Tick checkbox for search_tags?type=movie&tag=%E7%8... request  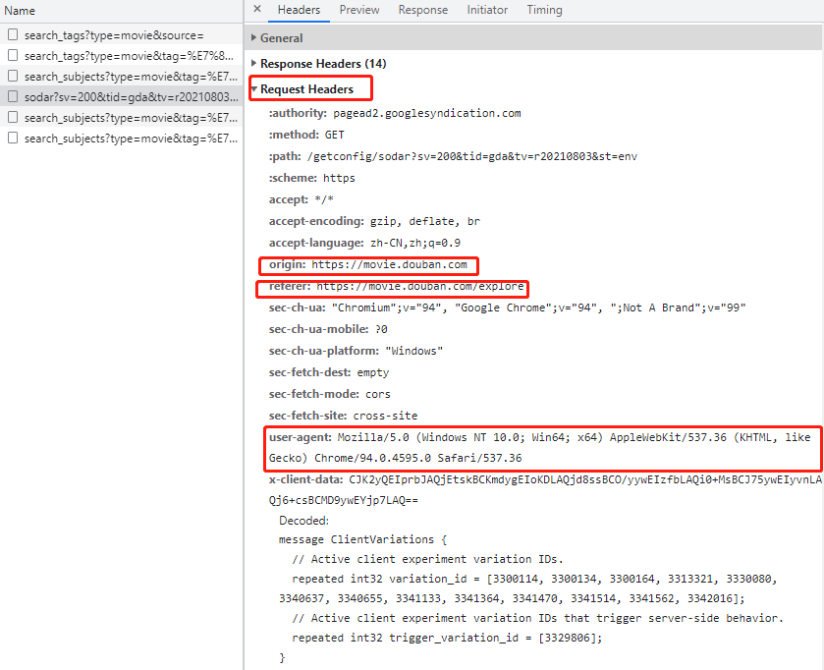tap(13, 56)
